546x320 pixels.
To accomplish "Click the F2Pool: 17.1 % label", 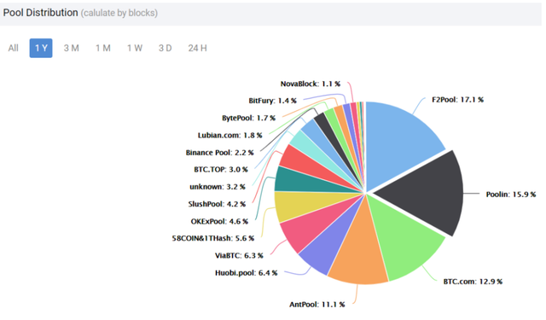I will [457, 100].
